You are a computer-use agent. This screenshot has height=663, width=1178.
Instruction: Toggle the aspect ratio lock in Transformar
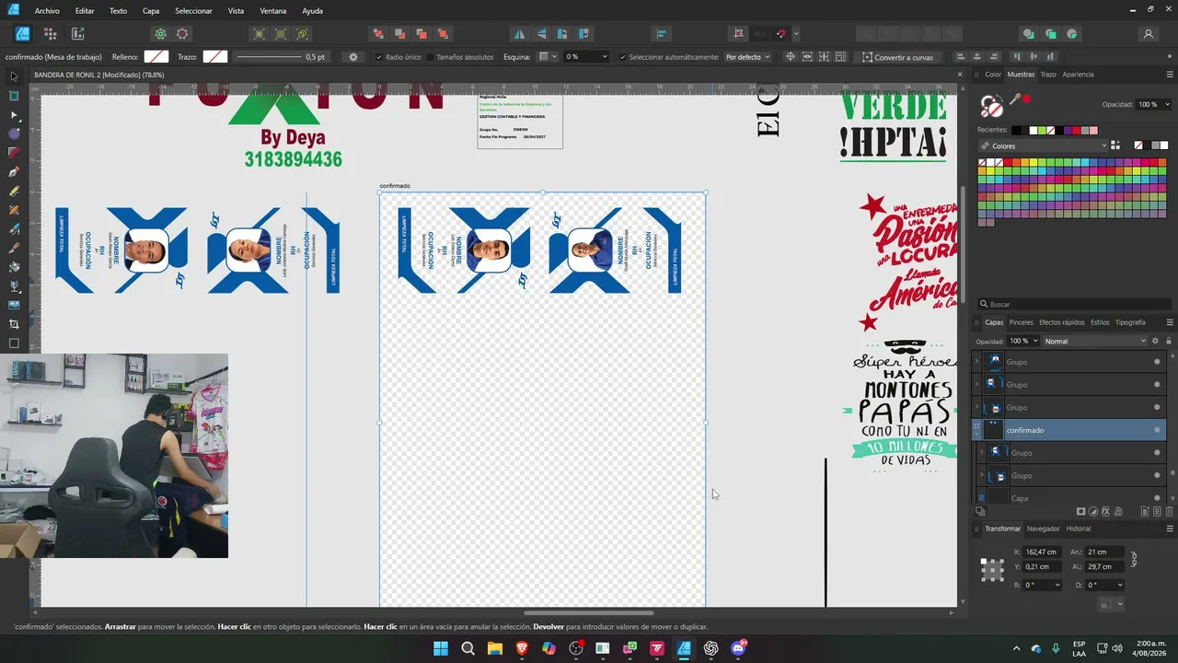pos(1134,559)
